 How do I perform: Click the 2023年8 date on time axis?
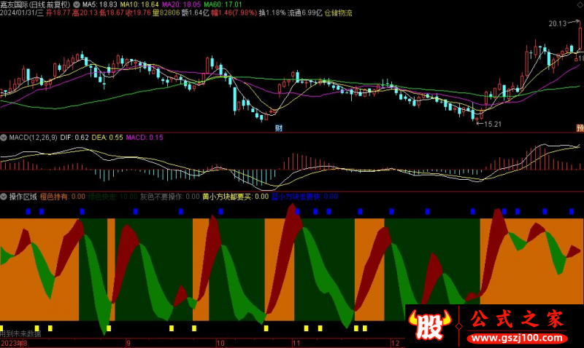(x=13, y=342)
